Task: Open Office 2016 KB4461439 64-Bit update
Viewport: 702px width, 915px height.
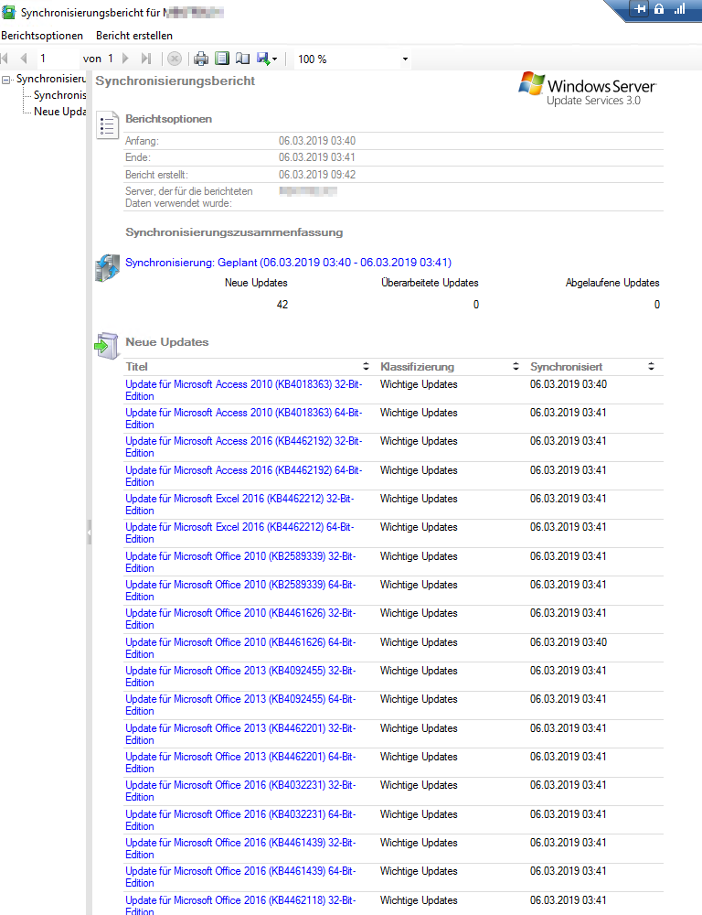Action: click(240, 877)
